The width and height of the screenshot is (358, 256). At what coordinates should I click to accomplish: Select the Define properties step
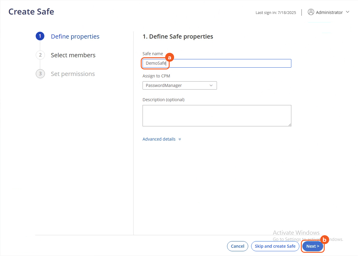click(x=75, y=36)
